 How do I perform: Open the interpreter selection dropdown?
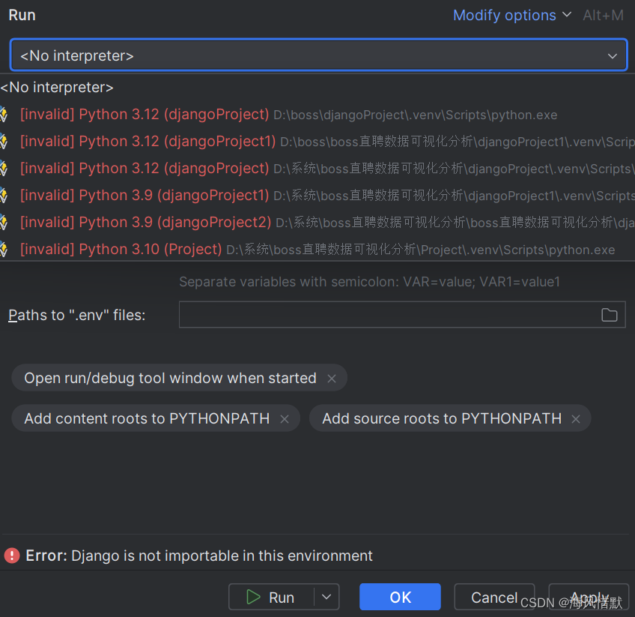point(613,55)
